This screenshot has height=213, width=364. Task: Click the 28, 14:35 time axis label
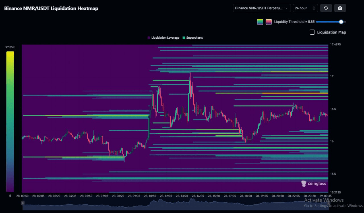click(198, 196)
